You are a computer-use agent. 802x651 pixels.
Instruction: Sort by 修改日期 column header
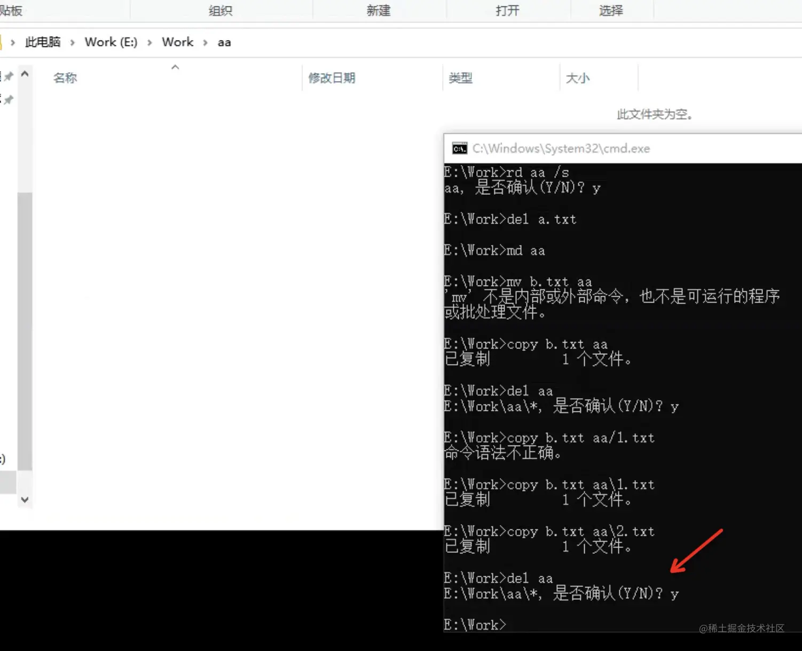(332, 78)
